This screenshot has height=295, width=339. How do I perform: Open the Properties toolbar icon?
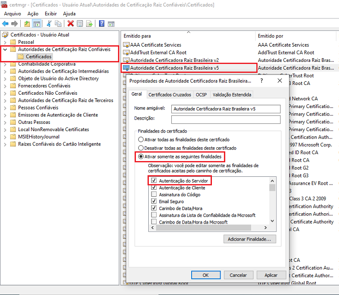coord(80,24)
